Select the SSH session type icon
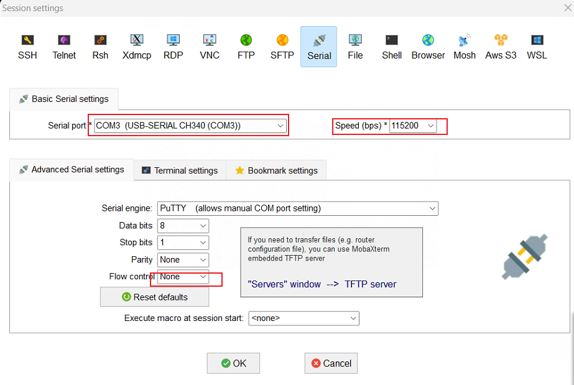 tap(27, 47)
